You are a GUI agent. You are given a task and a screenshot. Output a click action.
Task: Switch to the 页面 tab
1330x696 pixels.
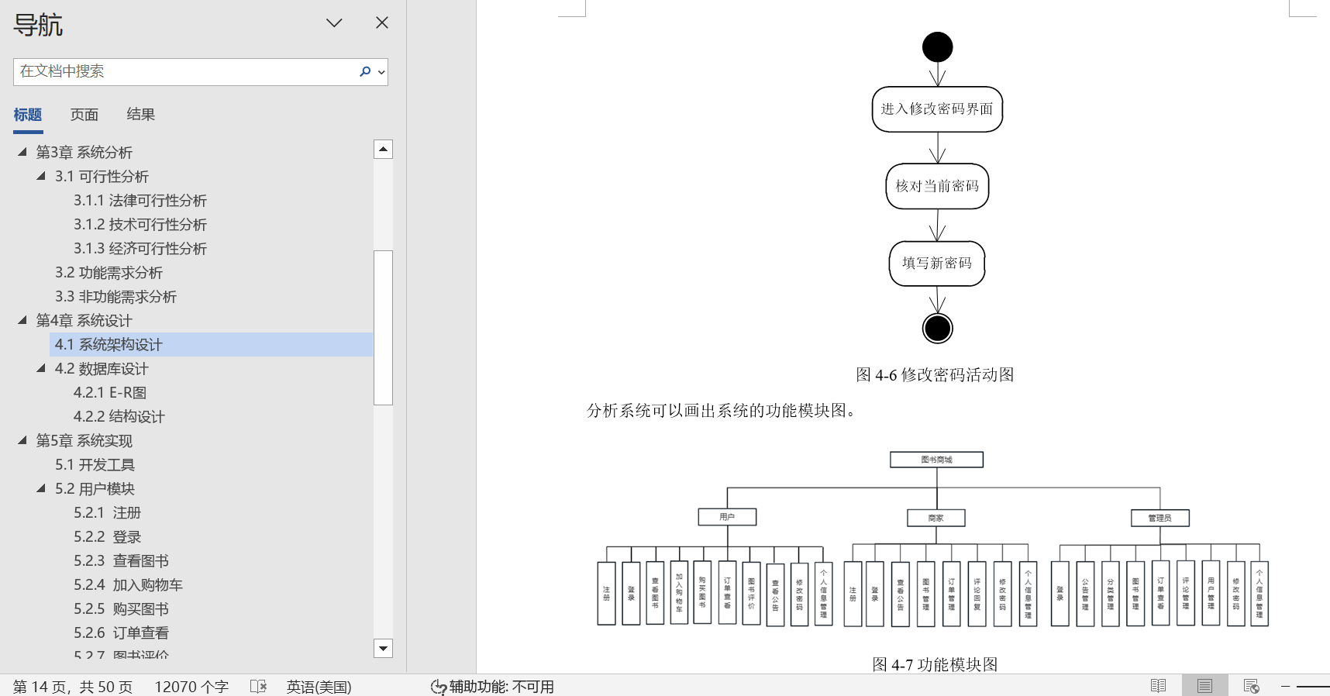[84, 115]
